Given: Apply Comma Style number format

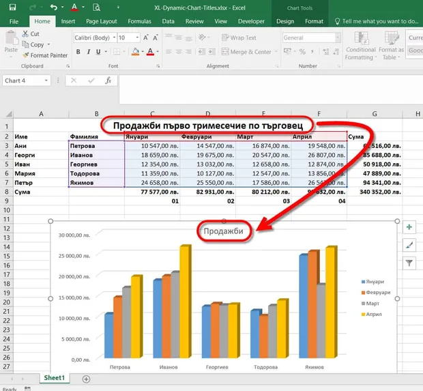Looking at the screenshot, I should [x=312, y=52].
